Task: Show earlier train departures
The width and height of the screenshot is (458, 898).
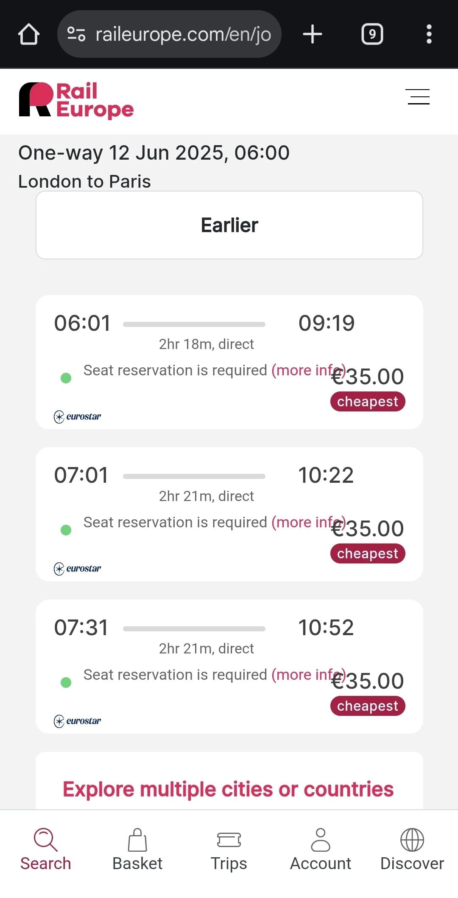Action: point(229,225)
